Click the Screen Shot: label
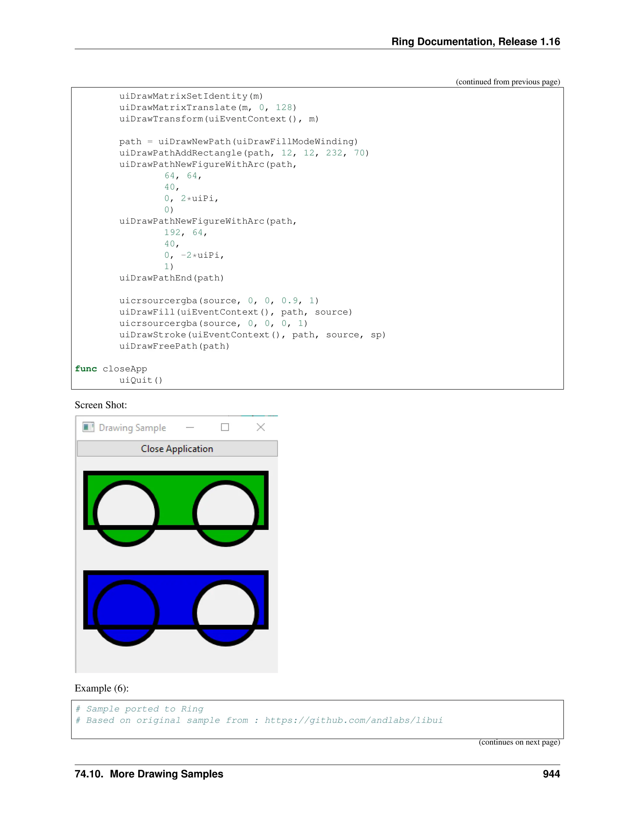Screen dimensions: 635x821 click(101, 405)
